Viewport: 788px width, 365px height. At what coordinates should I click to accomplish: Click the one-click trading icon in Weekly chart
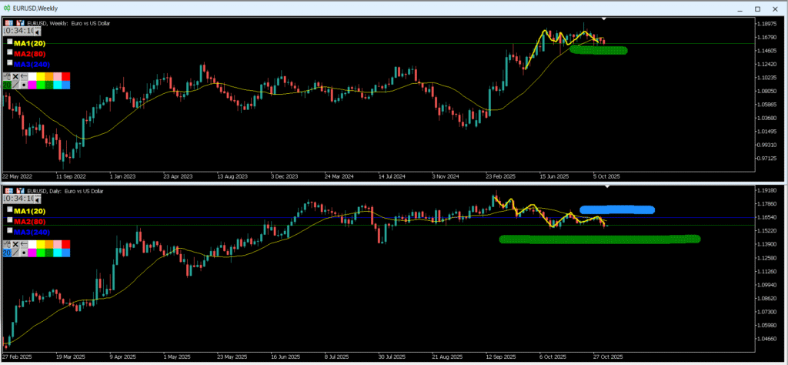(20, 23)
